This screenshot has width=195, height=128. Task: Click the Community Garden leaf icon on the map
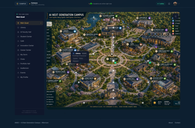(x=60, y=81)
